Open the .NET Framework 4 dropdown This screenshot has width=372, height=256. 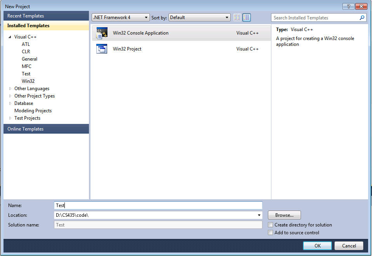121,17
